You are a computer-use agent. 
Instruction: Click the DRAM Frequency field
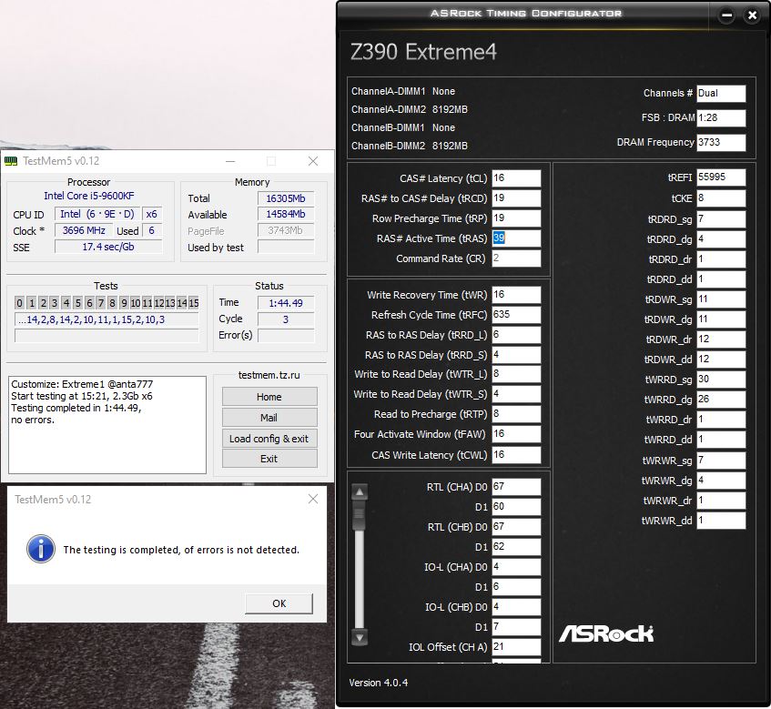pyautogui.click(x=721, y=143)
